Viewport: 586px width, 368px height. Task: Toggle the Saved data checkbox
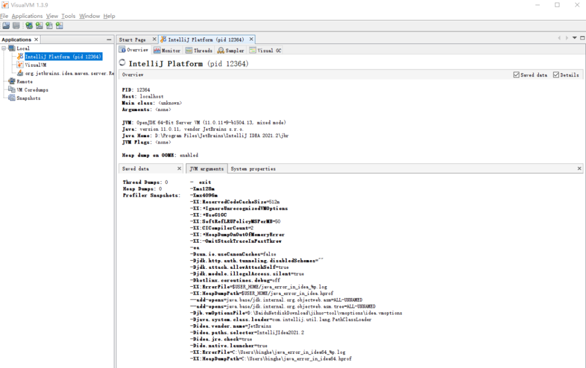click(x=517, y=75)
